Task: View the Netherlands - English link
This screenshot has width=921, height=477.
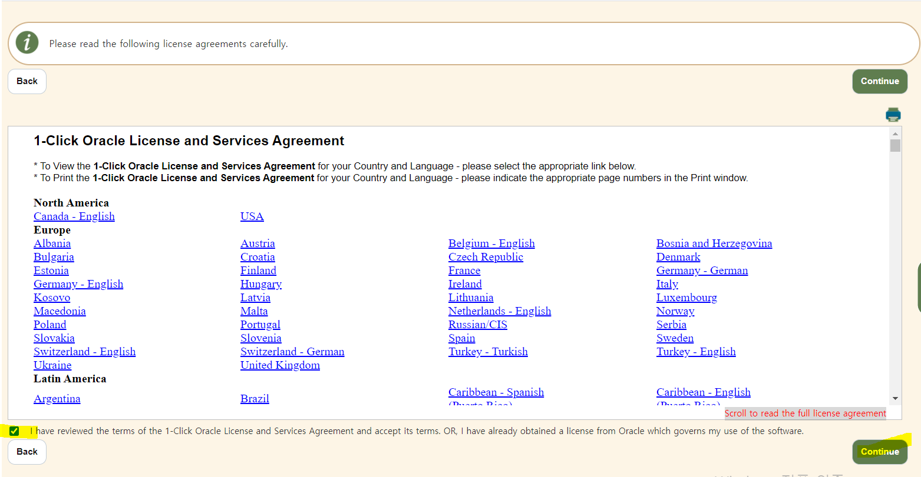Action: (500, 311)
